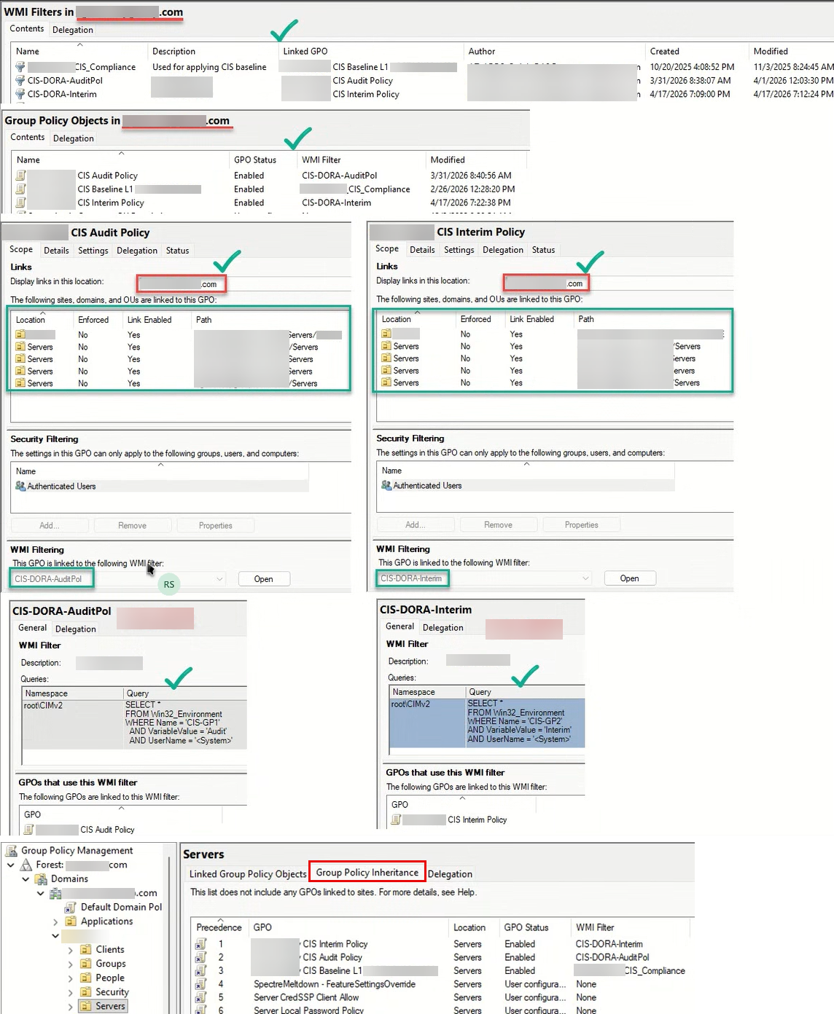Click the CIS Baseline L1 GPO scroll icon in Group Policy Objects
Image resolution: width=834 pixels, height=1014 pixels.
click(x=21, y=189)
